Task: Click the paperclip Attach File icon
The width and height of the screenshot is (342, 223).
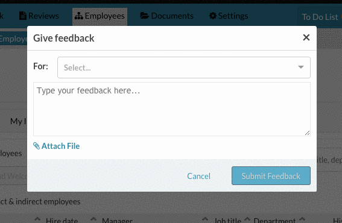Action: coord(36,146)
